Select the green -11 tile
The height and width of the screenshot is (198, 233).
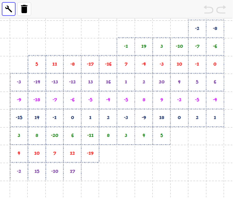[x=90, y=135]
